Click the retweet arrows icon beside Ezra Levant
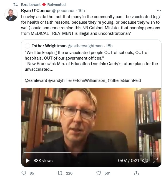166x179 pixels. (16, 4)
